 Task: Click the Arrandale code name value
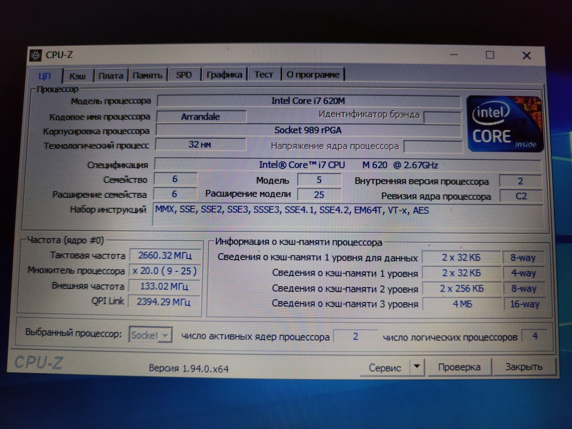click(x=201, y=117)
